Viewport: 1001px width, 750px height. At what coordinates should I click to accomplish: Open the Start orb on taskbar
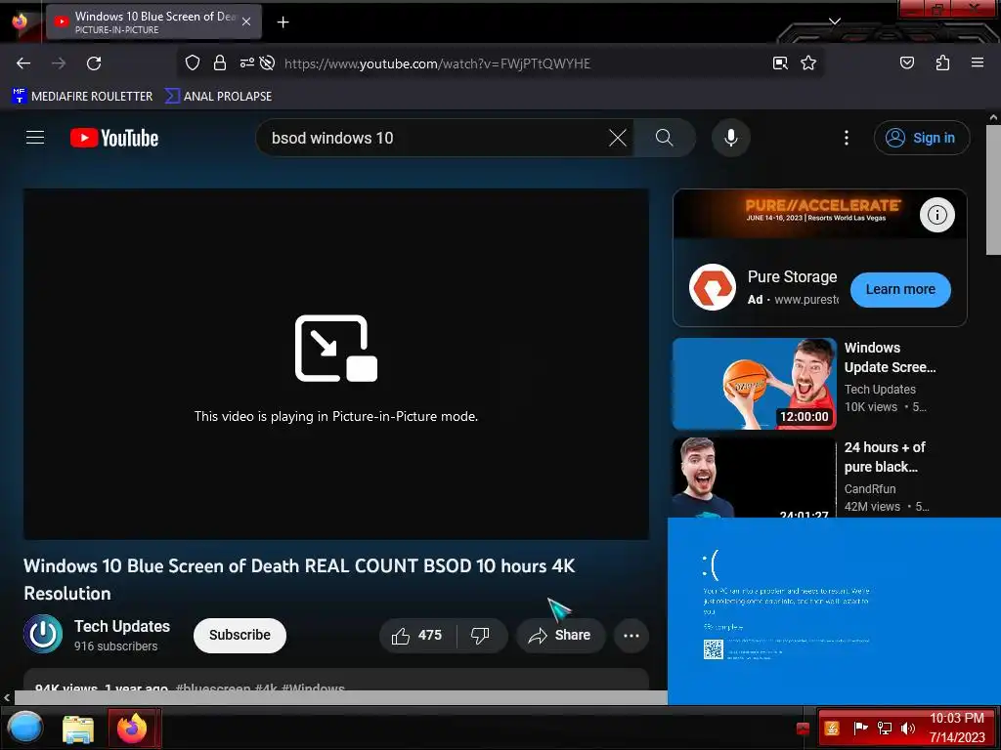(x=24, y=728)
